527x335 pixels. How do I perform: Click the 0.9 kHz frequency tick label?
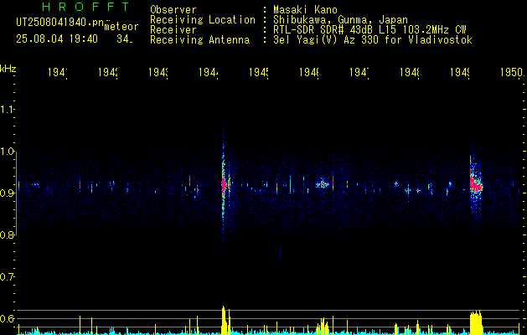[x=8, y=193]
